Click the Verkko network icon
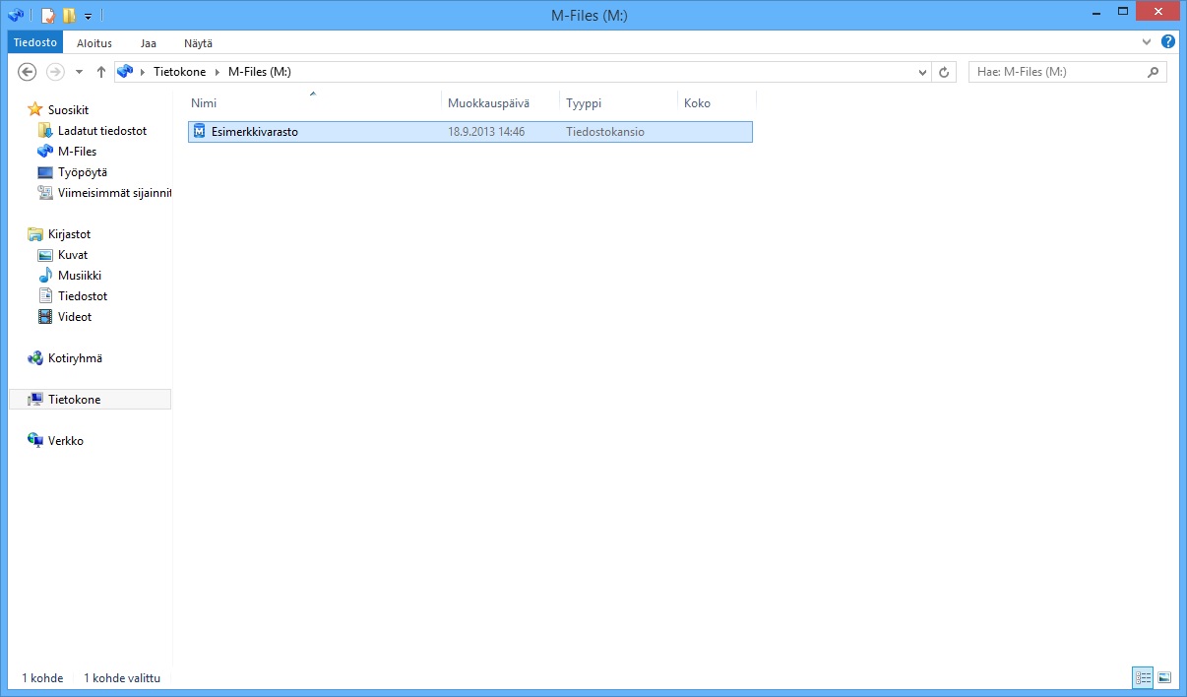 coord(35,441)
